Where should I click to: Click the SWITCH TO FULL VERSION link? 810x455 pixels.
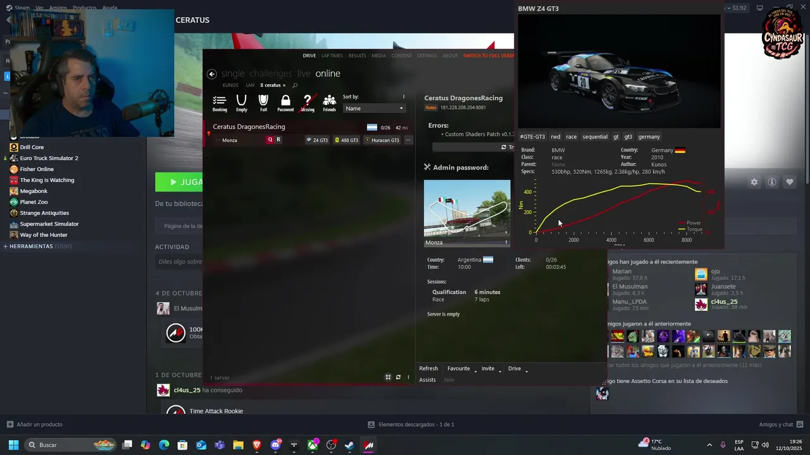tap(489, 56)
